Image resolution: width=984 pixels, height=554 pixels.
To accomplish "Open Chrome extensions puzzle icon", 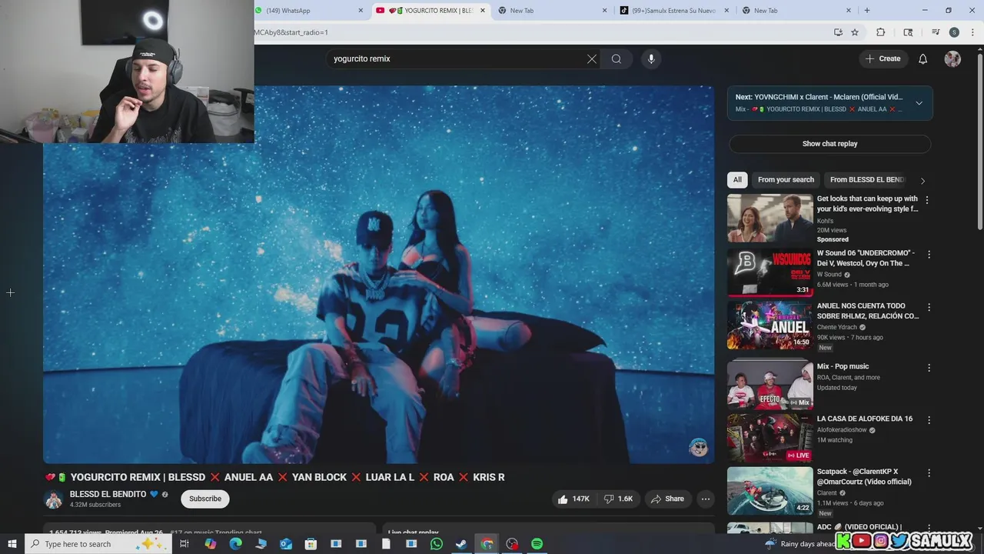I will tap(881, 32).
